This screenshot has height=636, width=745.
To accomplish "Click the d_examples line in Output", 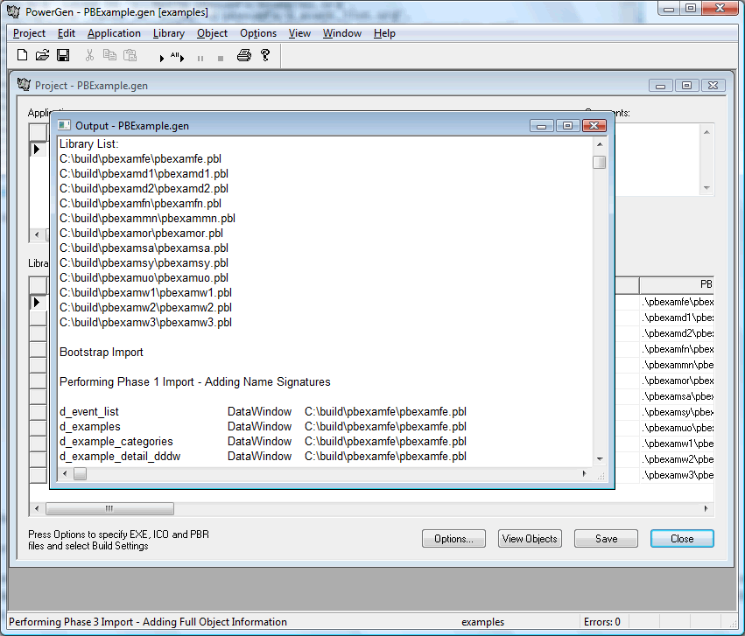I will pyautogui.click(x=263, y=426).
